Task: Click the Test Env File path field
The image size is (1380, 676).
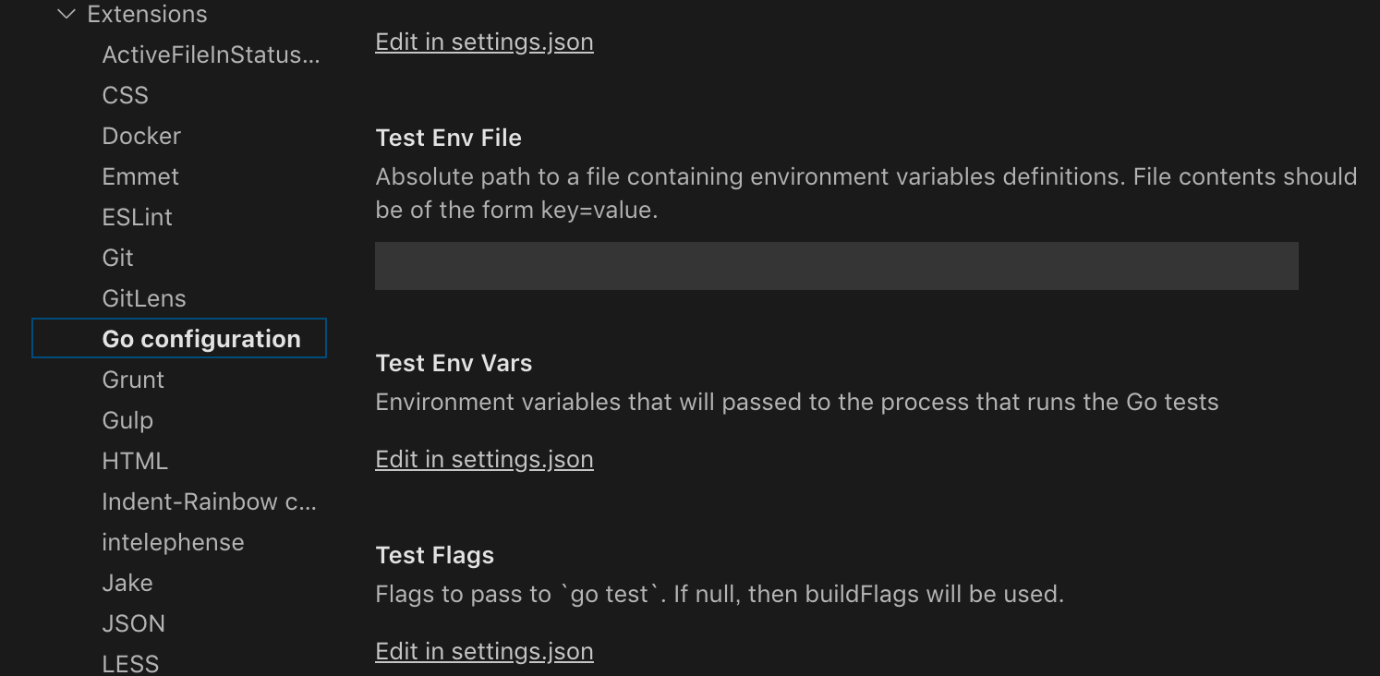Action: [836, 266]
